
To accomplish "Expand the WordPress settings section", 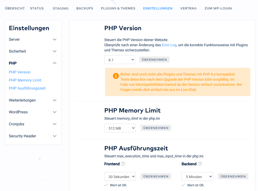I will (55, 112).
